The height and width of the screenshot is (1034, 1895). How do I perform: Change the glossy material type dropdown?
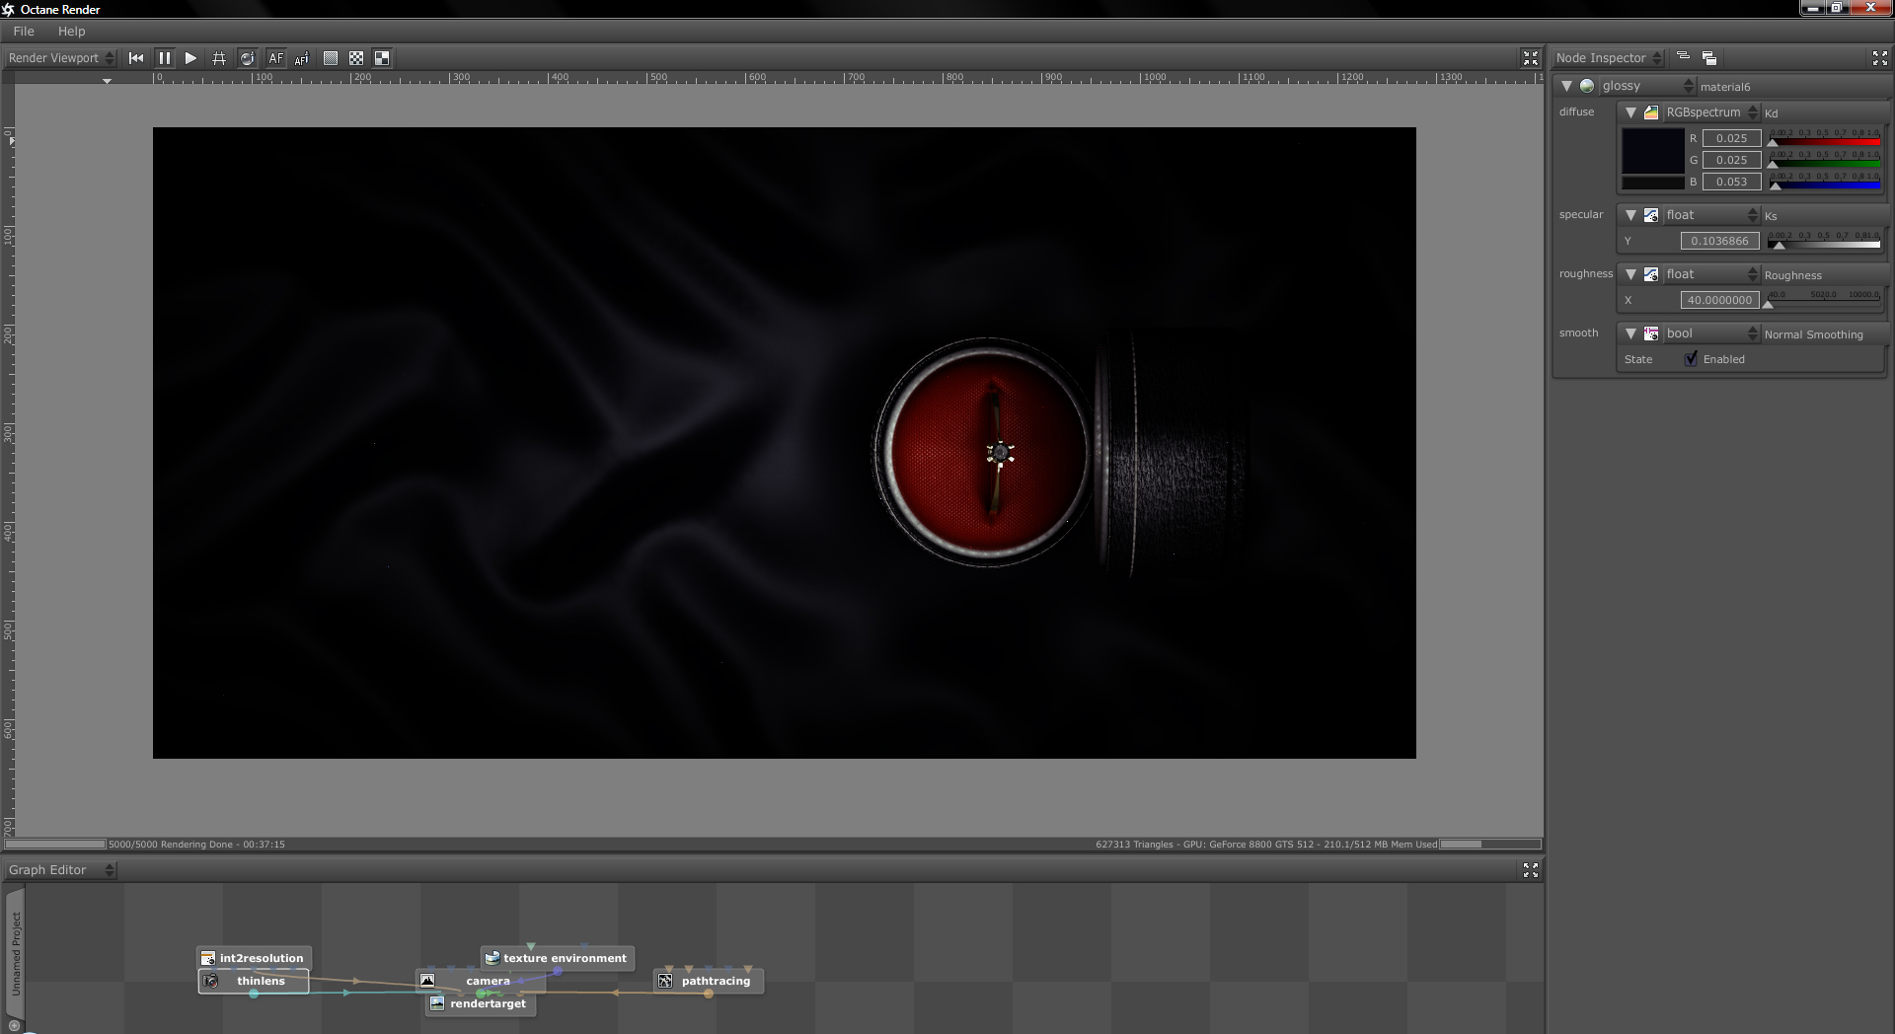1647,86
